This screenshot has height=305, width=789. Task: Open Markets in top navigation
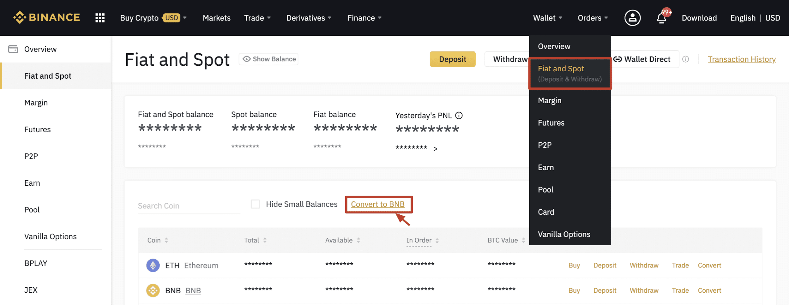click(x=216, y=18)
